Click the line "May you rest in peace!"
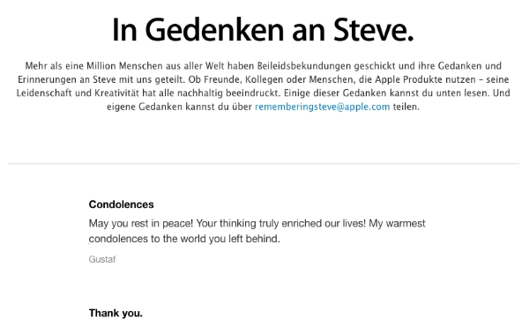 click(141, 224)
